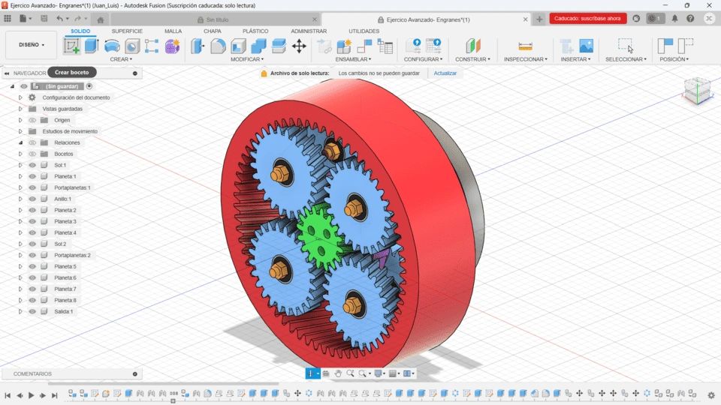Switch to the Sin título document tab

pos(216,19)
